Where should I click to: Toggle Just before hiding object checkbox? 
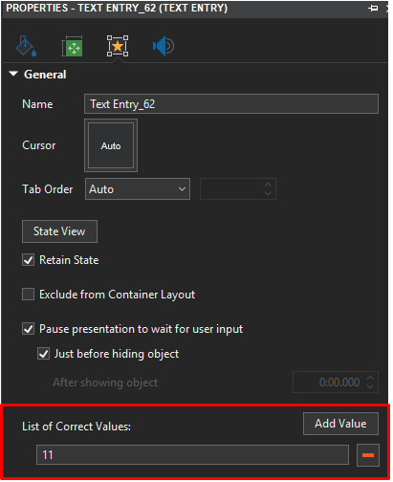[43, 354]
